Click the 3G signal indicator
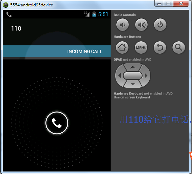192x174 pixels. click(x=87, y=14)
